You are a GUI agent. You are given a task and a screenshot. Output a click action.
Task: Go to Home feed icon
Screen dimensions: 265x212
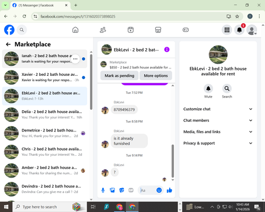point(75,30)
